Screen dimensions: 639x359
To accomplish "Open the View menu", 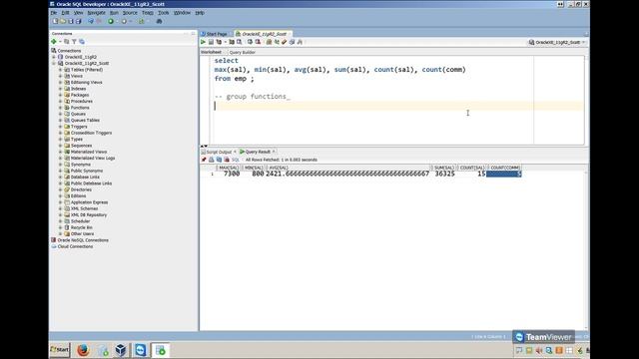I will (x=78, y=13).
